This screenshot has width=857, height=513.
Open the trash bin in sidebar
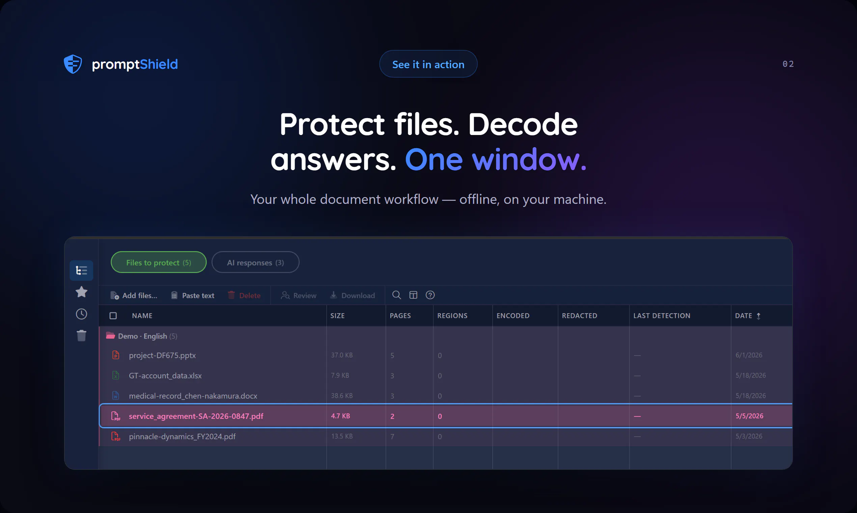[82, 335]
